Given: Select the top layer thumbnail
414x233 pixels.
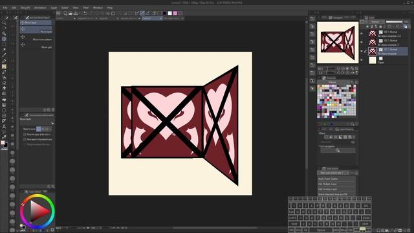Looking at the screenshot, I should [373, 34].
